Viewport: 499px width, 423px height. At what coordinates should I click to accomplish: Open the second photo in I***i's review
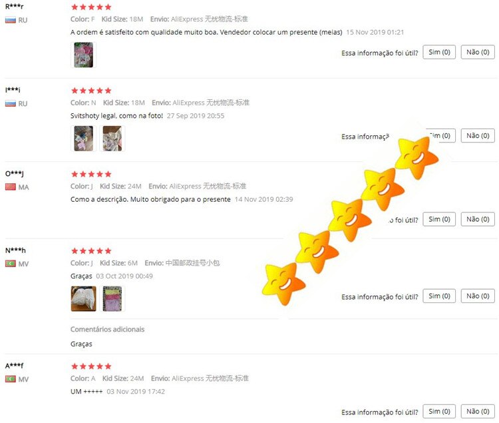pyautogui.click(x=112, y=139)
